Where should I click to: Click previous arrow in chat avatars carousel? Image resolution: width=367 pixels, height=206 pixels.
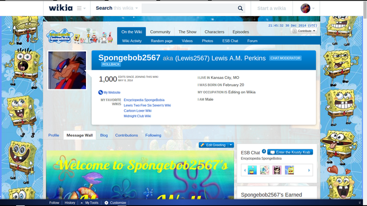click(245, 171)
